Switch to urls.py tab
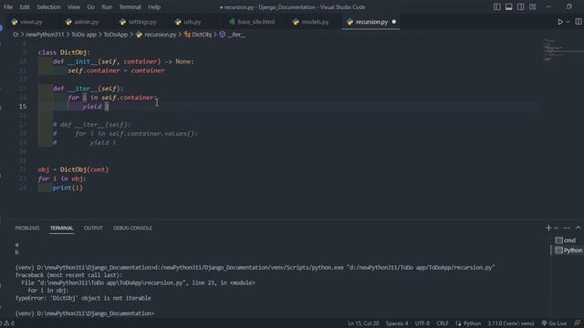Image resolution: width=584 pixels, height=328 pixels. (x=193, y=22)
